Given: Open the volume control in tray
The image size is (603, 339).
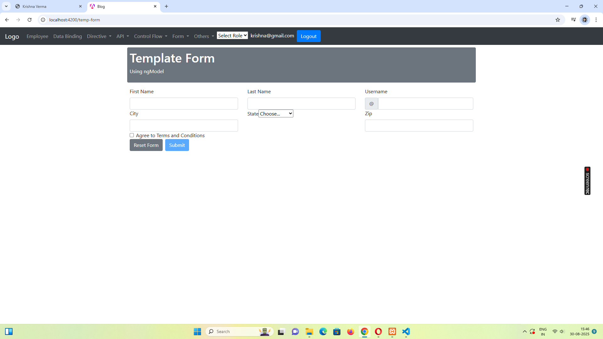Looking at the screenshot, I should 562,331.
